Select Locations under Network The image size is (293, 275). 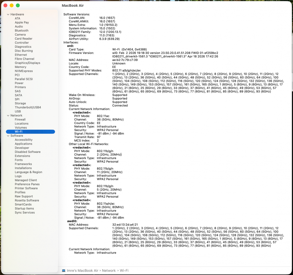(x=22, y=124)
